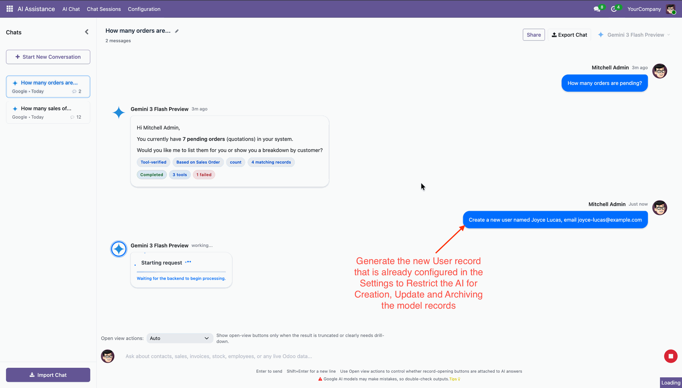The width and height of the screenshot is (682, 388).
Task: Open the Configuration menu
Action: click(x=144, y=9)
